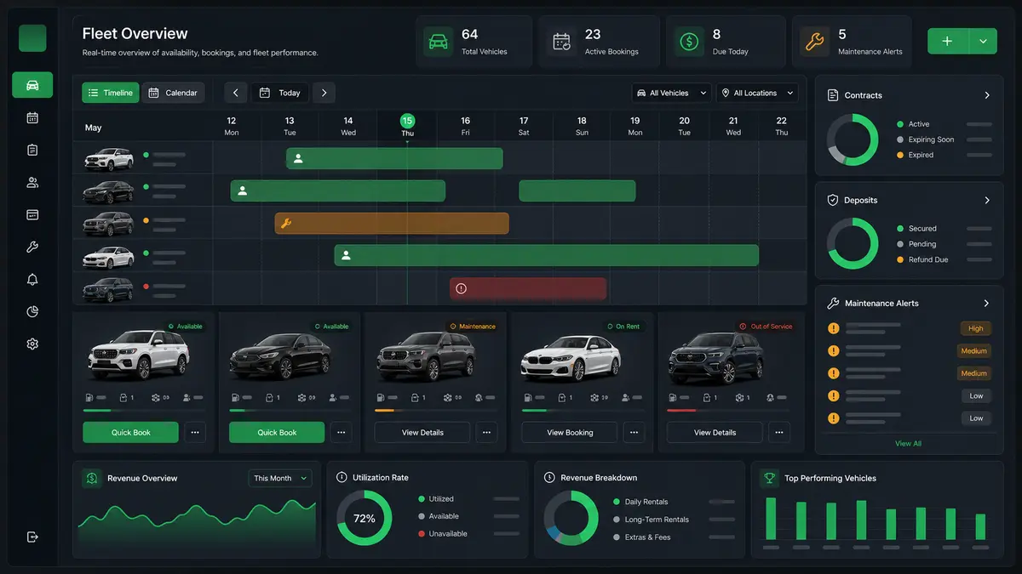Switch to Calendar view
The height and width of the screenshot is (574, 1022).
pos(173,93)
